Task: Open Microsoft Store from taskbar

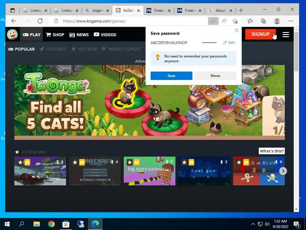Action: [66, 224]
